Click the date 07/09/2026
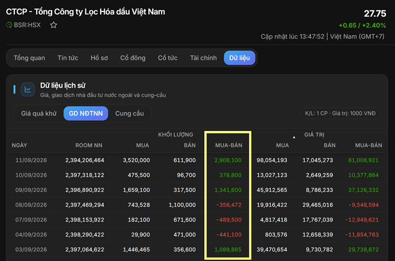 [x=31, y=220]
